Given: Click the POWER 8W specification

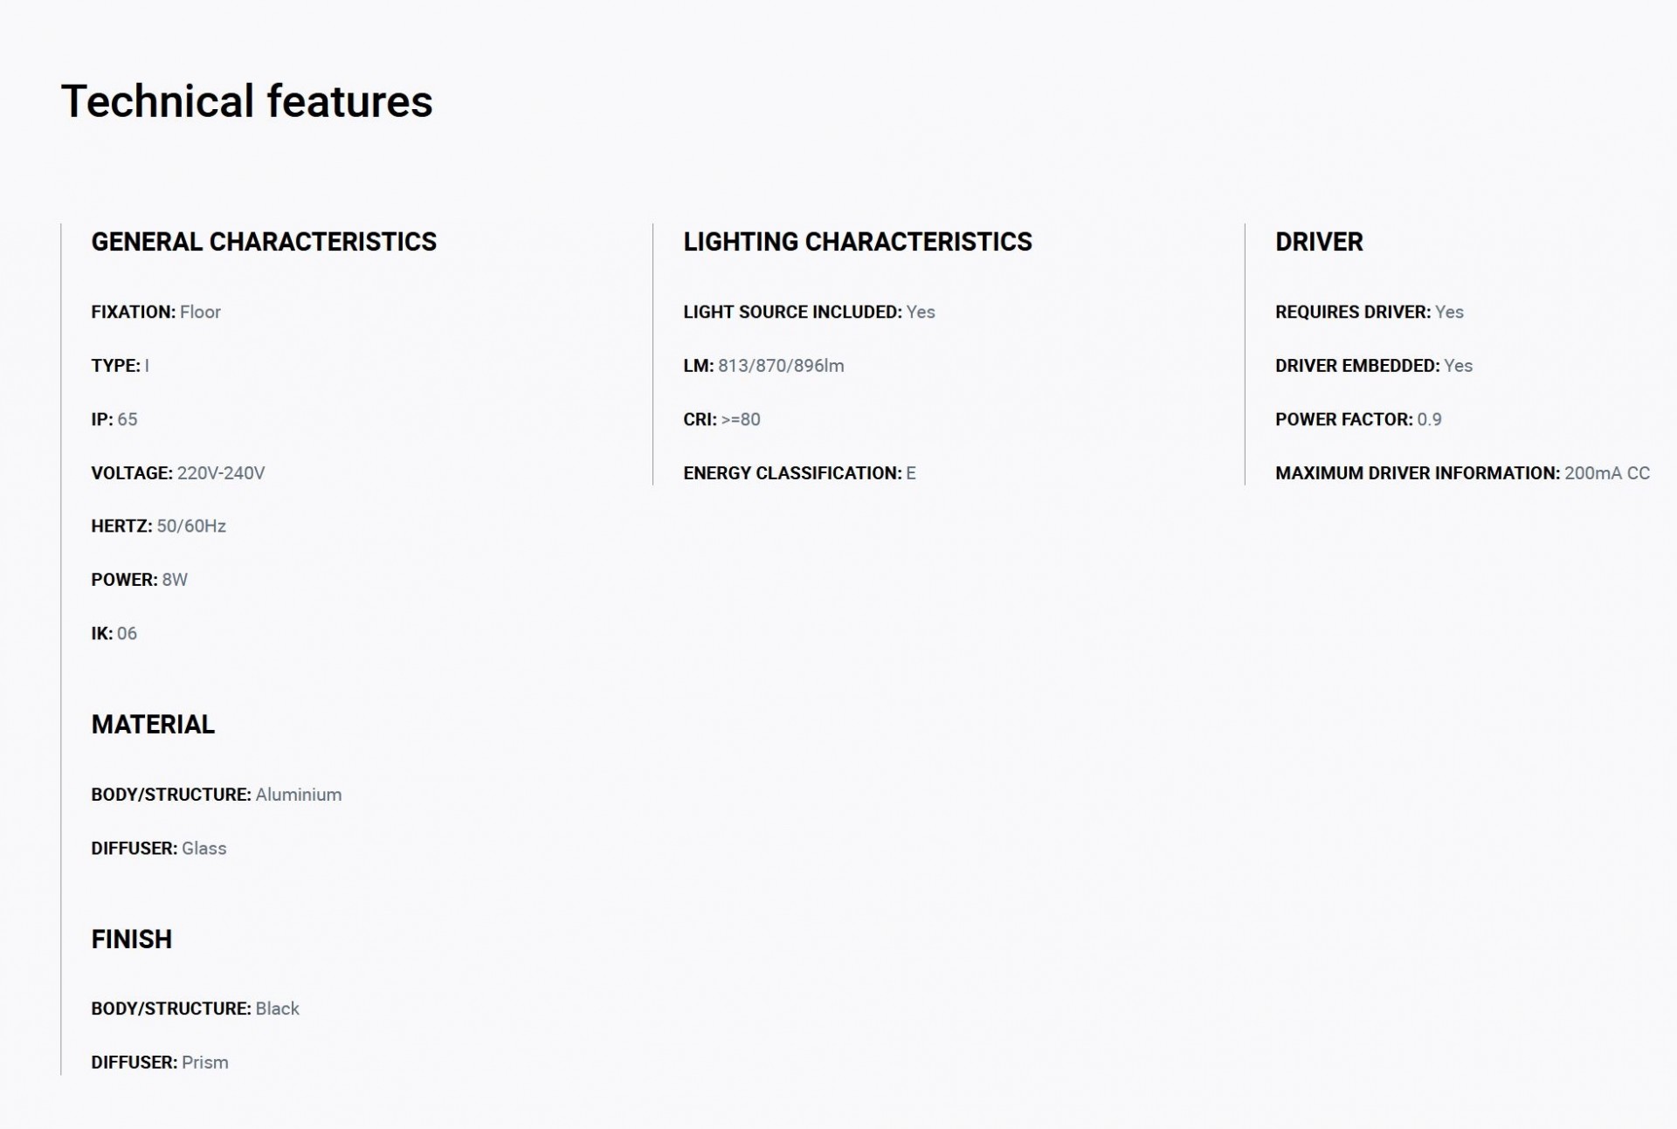Looking at the screenshot, I should [139, 580].
